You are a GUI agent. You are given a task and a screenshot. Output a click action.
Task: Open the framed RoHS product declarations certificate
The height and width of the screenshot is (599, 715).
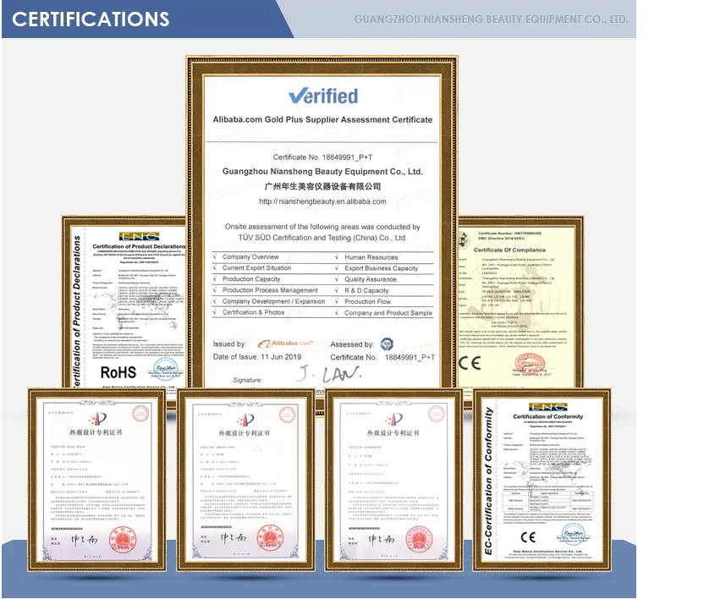pyautogui.click(x=124, y=302)
